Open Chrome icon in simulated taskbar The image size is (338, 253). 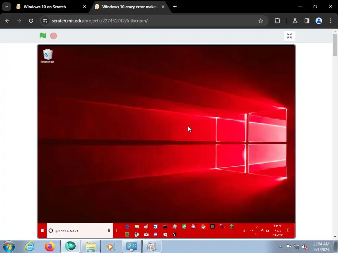pos(203,227)
